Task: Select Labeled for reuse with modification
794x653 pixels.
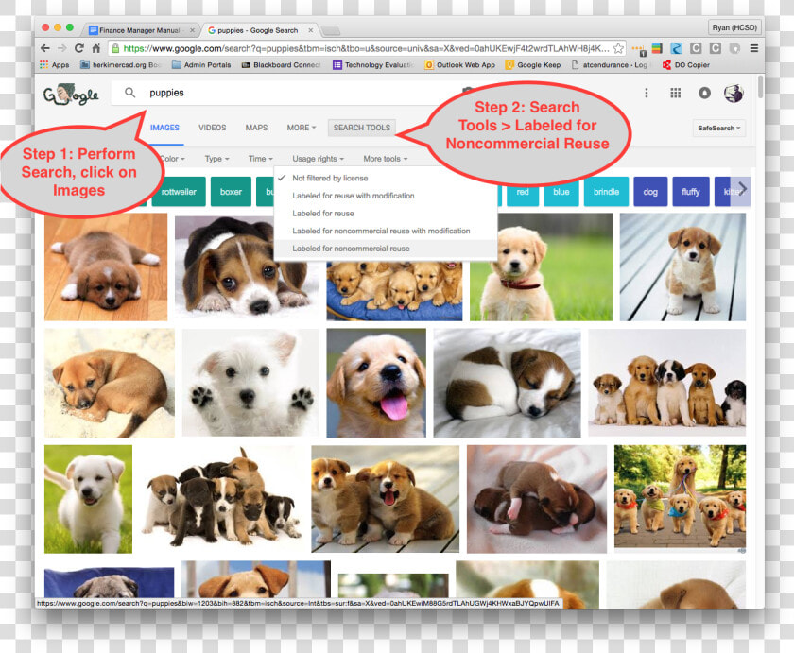Action: (x=386, y=196)
